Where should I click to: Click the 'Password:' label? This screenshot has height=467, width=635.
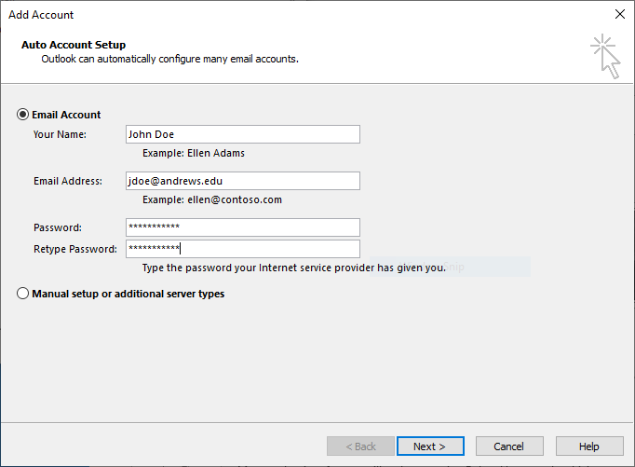coord(58,227)
